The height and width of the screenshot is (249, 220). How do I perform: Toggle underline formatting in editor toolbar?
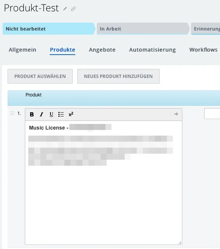point(51,114)
